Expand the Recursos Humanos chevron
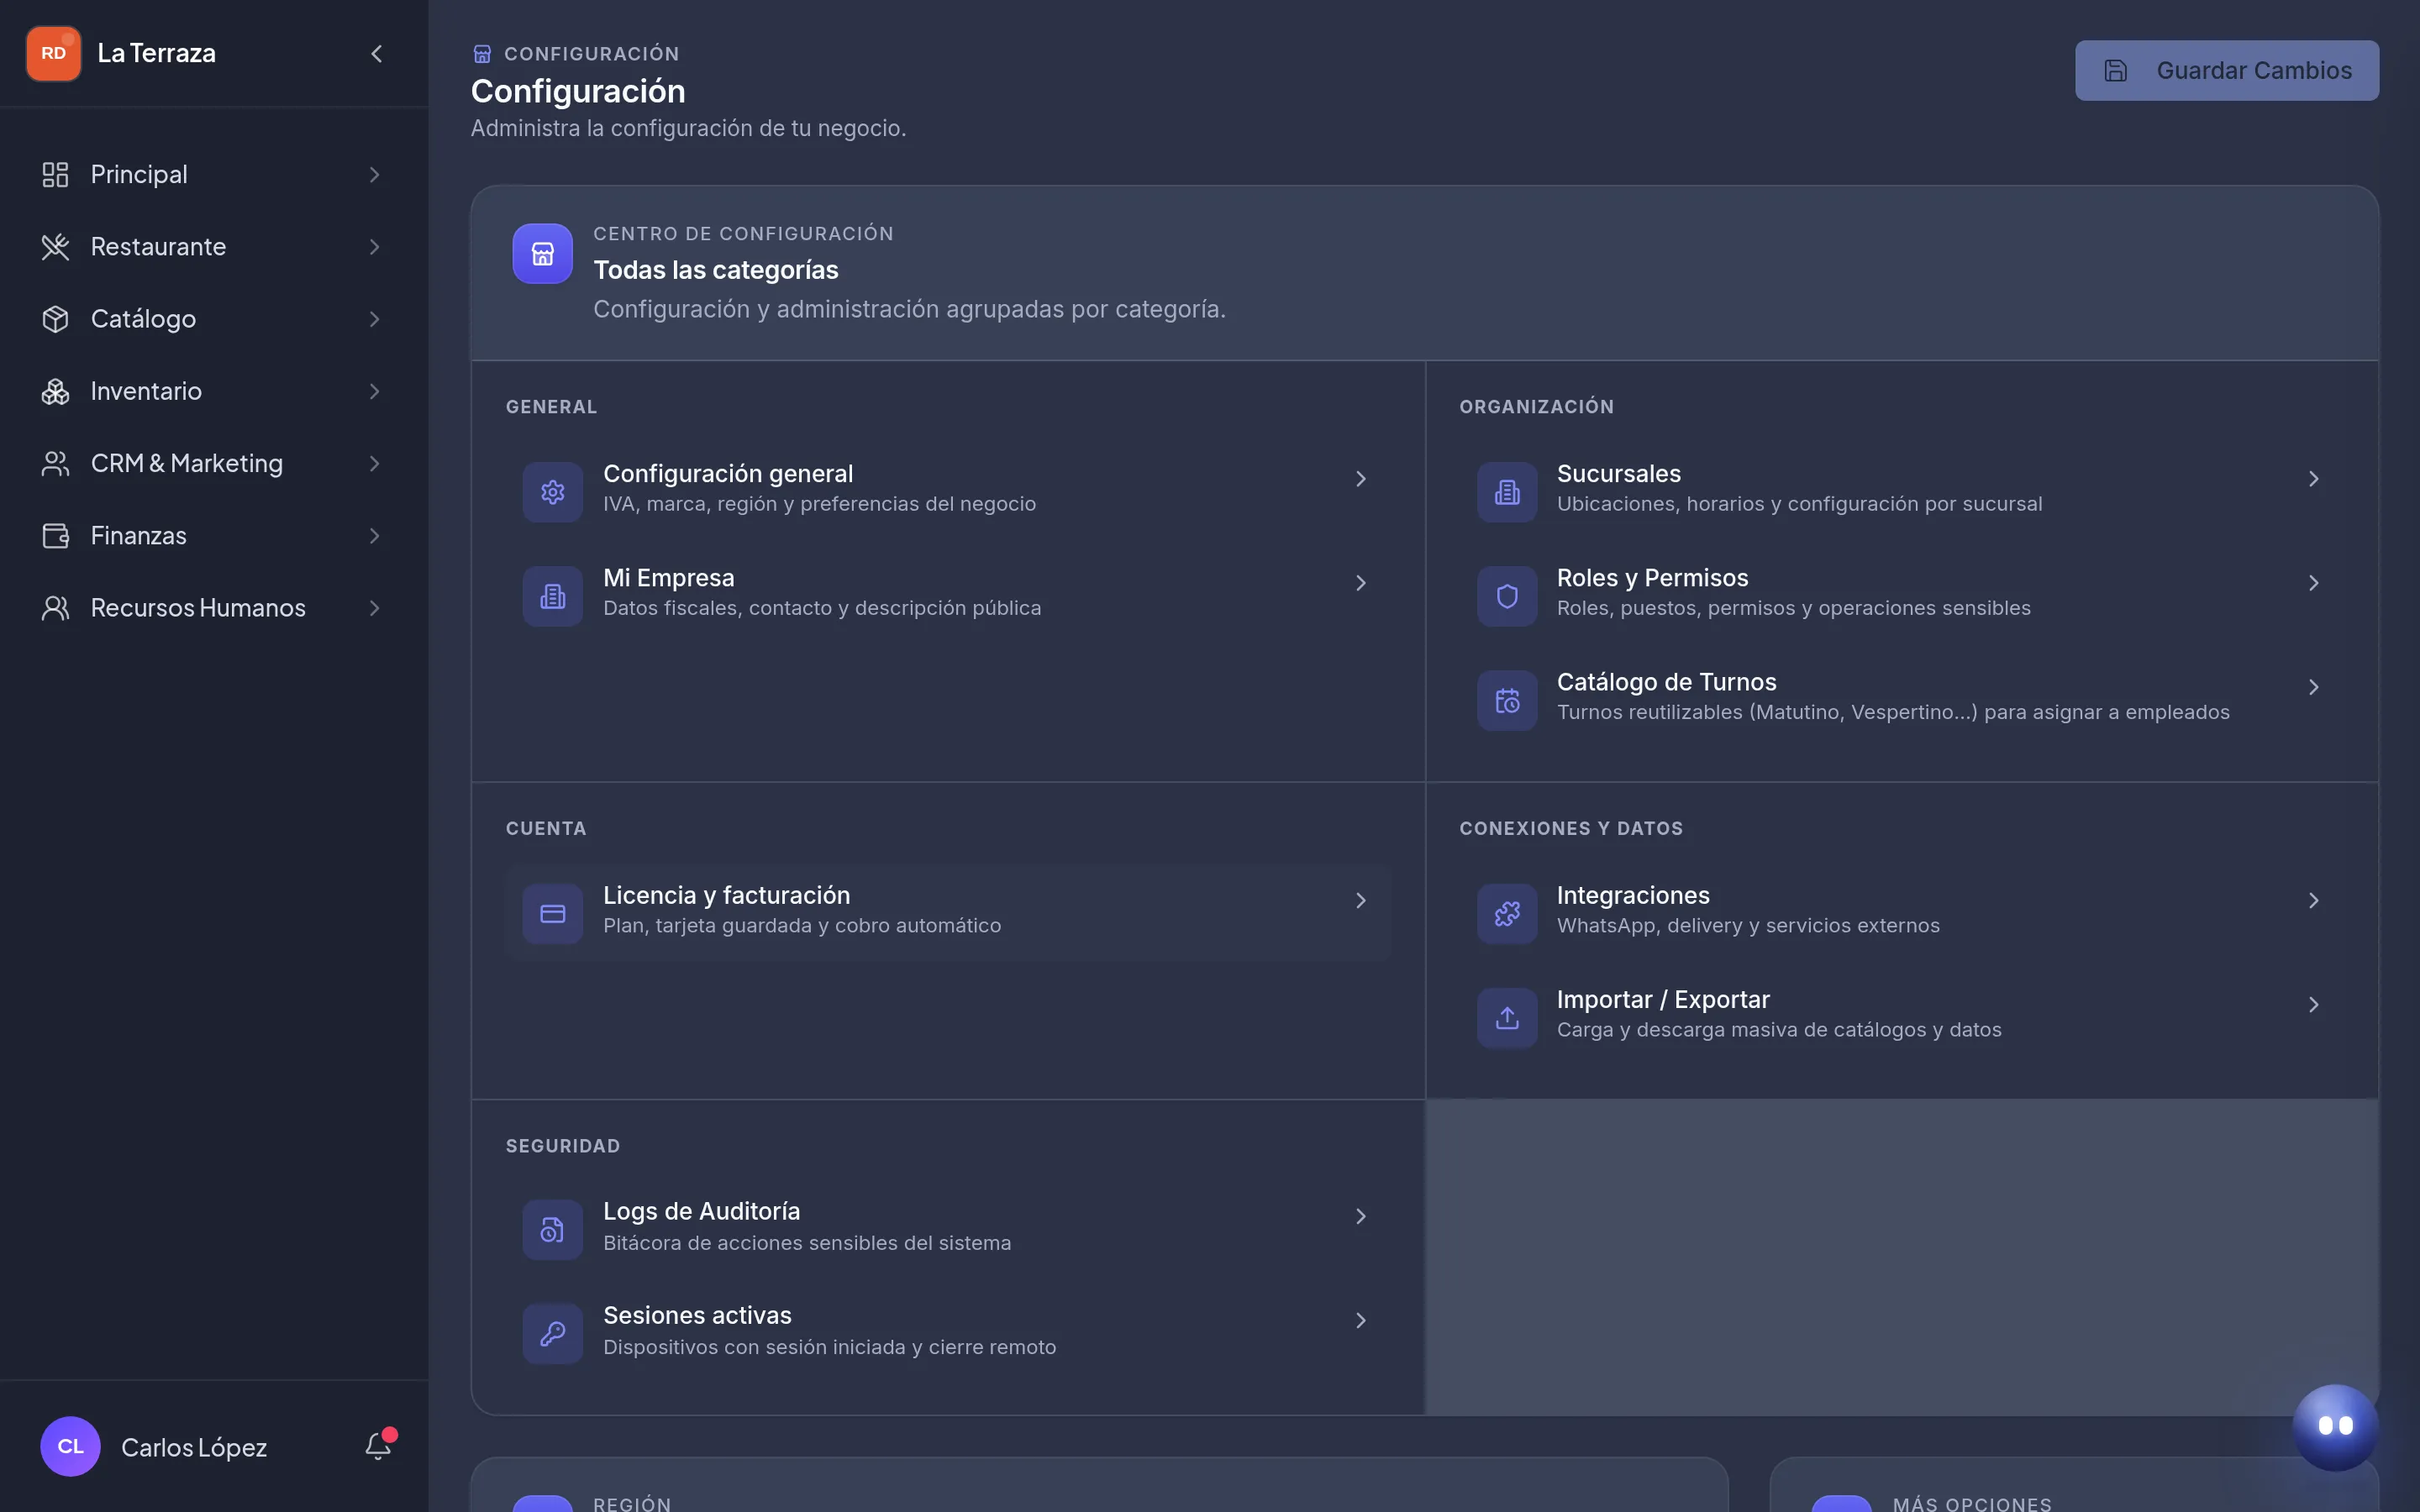The width and height of the screenshot is (2420, 1512). (375, 608)
